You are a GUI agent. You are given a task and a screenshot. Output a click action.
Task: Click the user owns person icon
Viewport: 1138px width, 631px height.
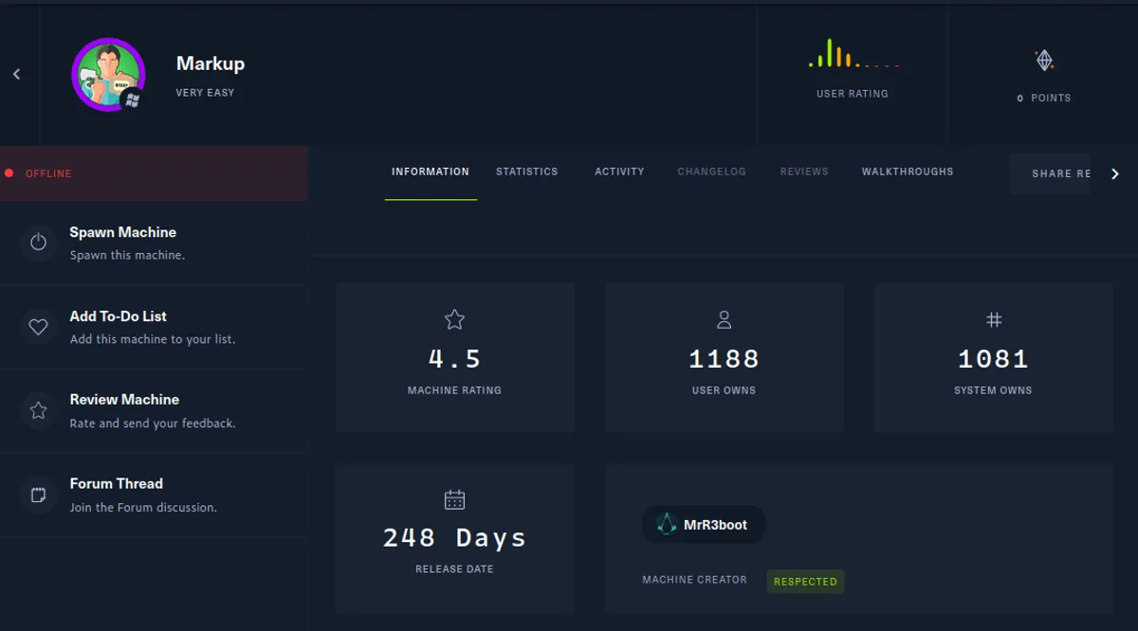[x=724, y=319]
